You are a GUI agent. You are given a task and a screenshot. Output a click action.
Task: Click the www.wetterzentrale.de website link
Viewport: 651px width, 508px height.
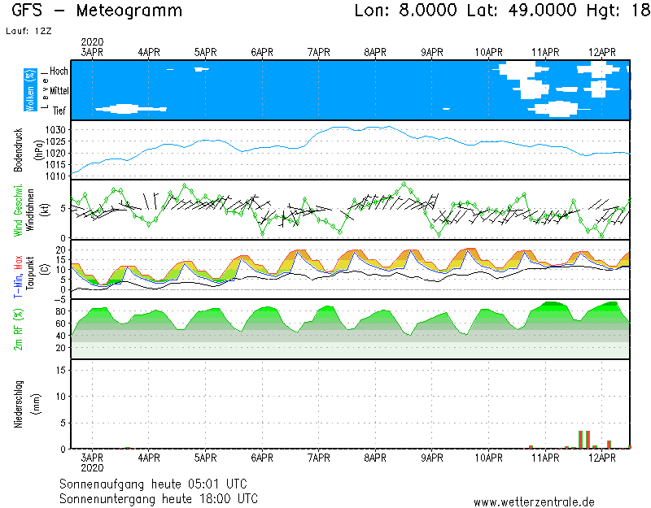point(534,501)
